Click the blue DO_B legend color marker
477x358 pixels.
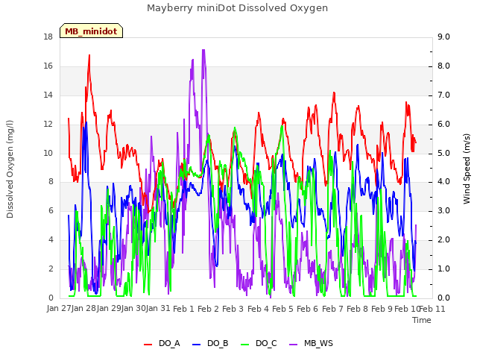coord(197,345)
